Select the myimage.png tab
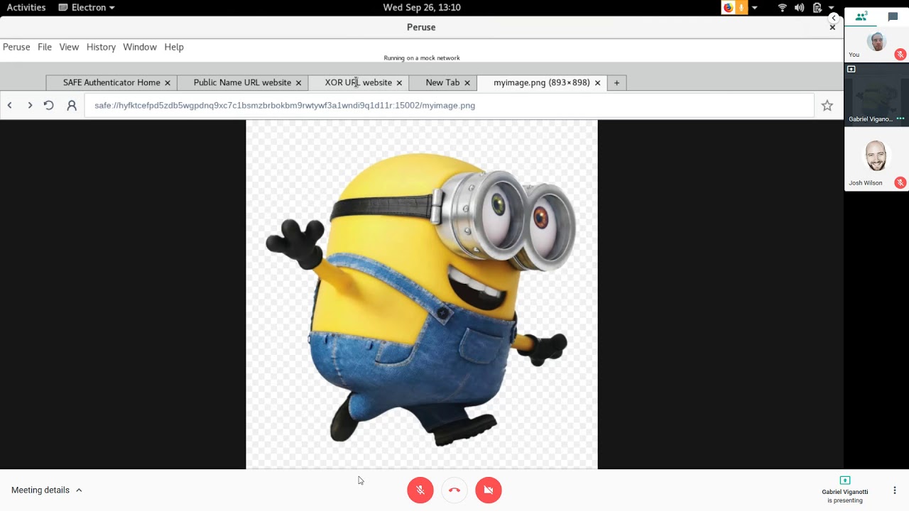Screen dimensions: 909x511 click(x=541, y=83)
